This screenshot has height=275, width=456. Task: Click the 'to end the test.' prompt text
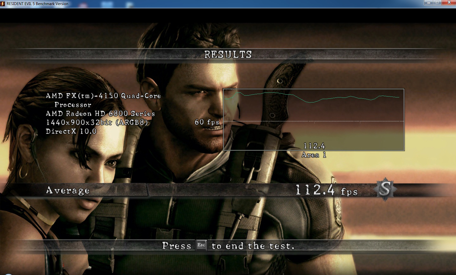click(253, 246)
